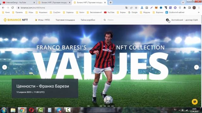
Task: Switch to the InternetDengi YouTube tab
Action: [18, 3]
